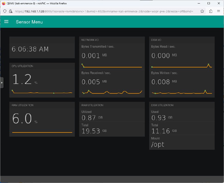
Task: Open the Firefox extensions icon
Action: [x=211, y=11]
